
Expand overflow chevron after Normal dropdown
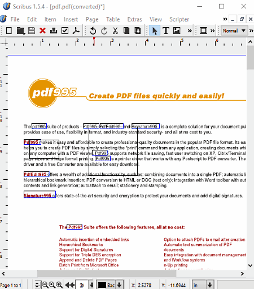click(251, 31)
